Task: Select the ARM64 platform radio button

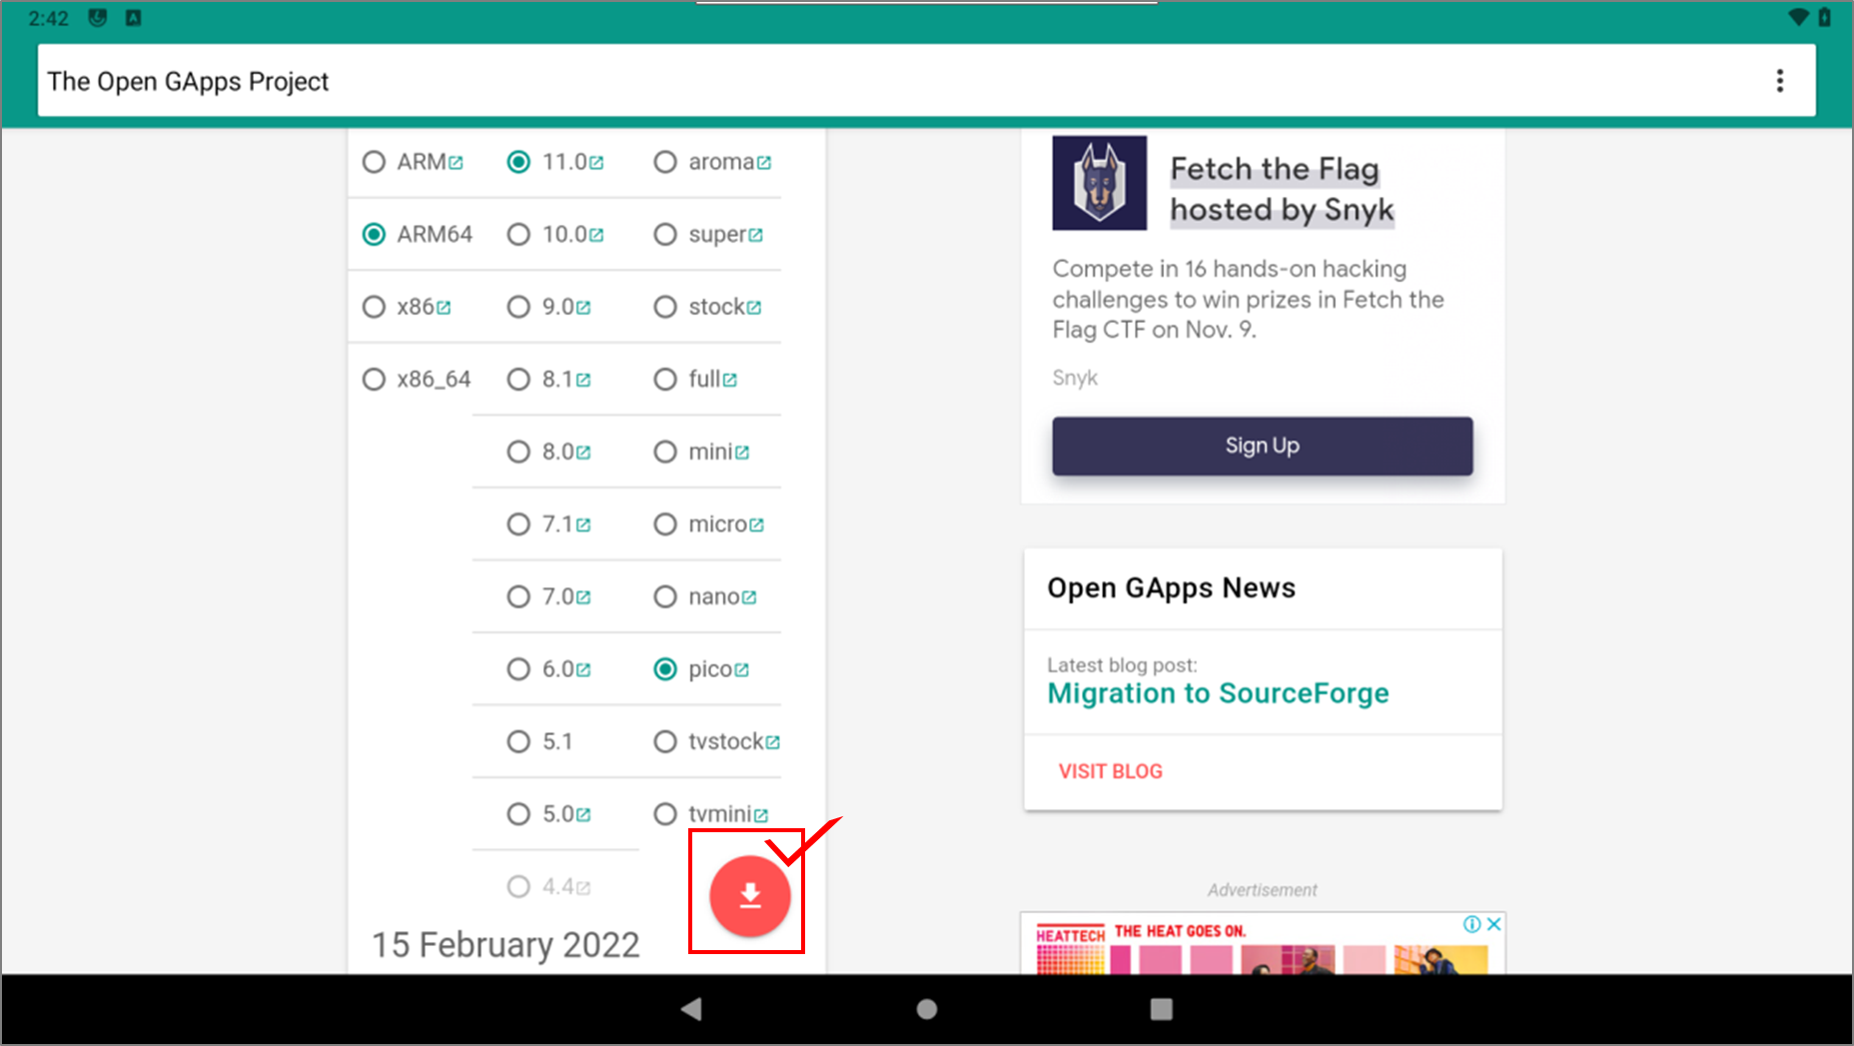Action: (374, 234)
